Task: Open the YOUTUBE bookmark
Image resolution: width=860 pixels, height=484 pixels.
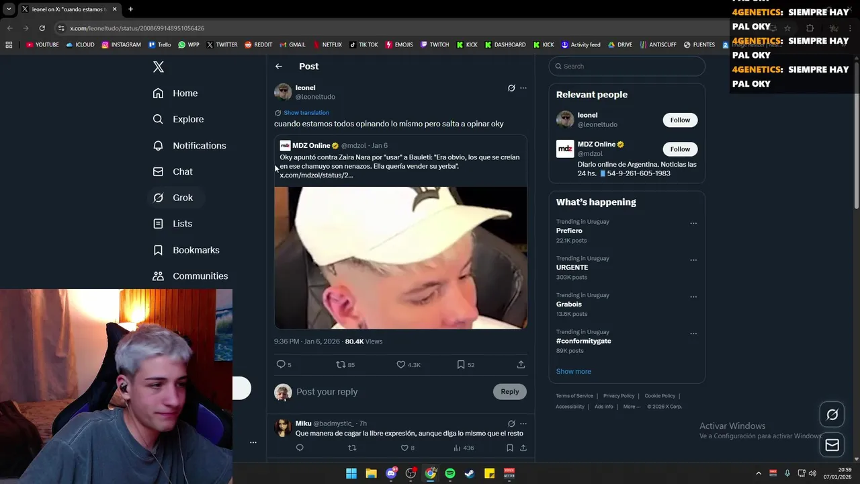Action: pyautogui.click(x=42, y=45)
